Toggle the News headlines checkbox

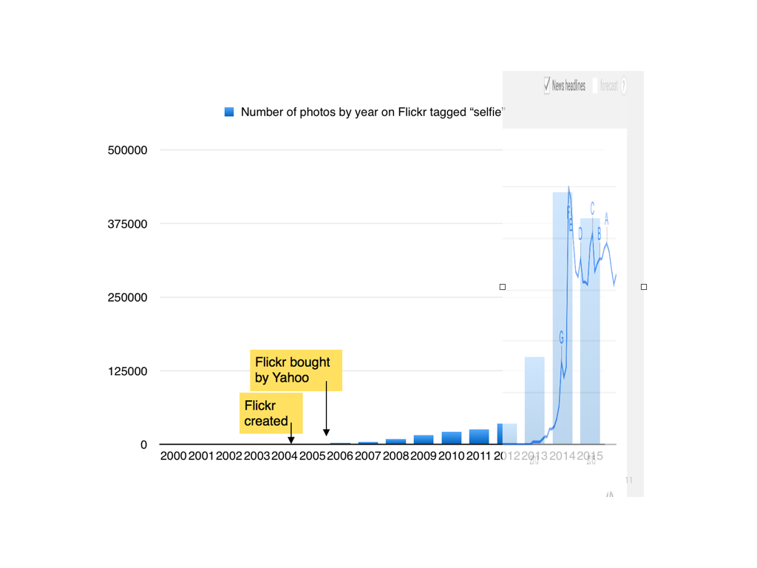click(547, 85)
